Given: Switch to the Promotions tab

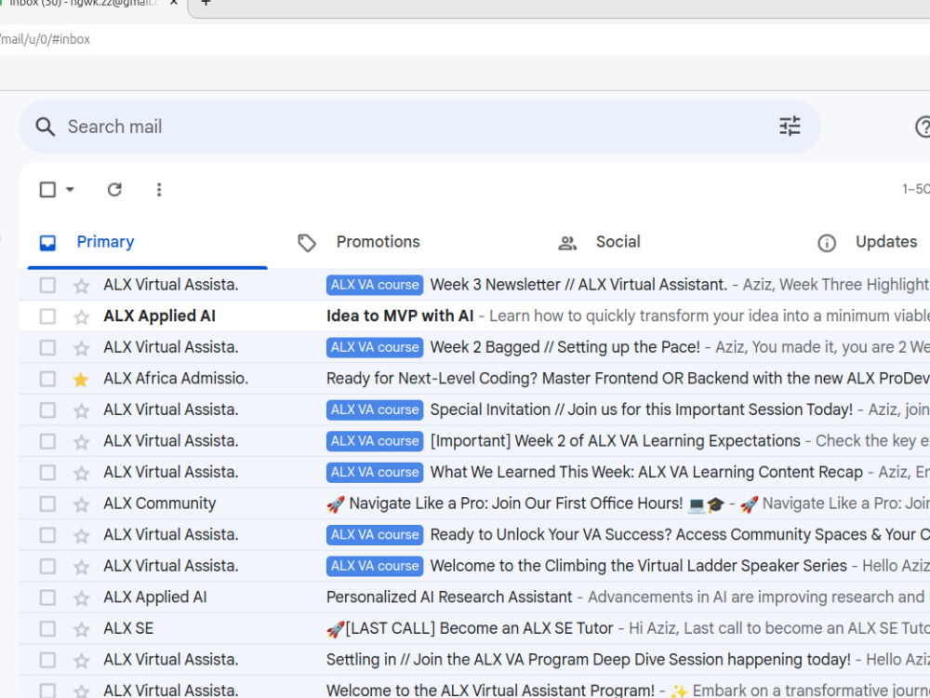Looking at the screenshot, I should coord(378,242).
